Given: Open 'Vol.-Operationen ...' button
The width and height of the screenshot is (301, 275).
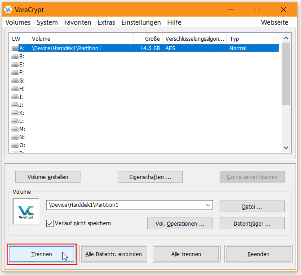Looking at the screenshot, I should coord(180,223).
